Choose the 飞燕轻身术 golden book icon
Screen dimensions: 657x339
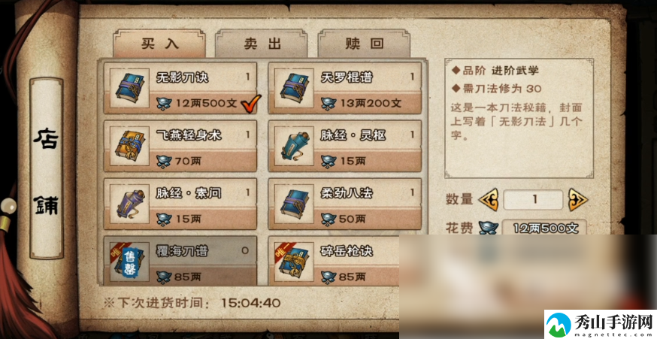coord(129,146)
